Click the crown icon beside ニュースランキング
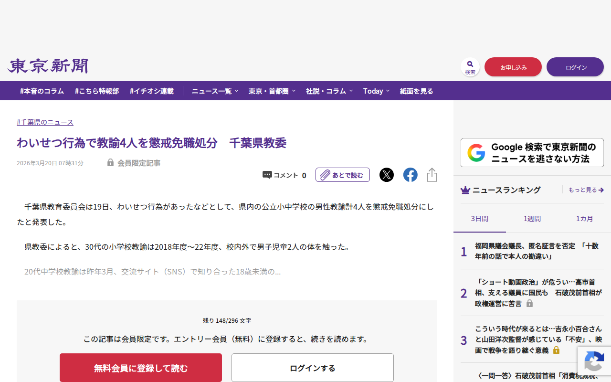The height and width of the screenshot is (382, 611). 465,190
